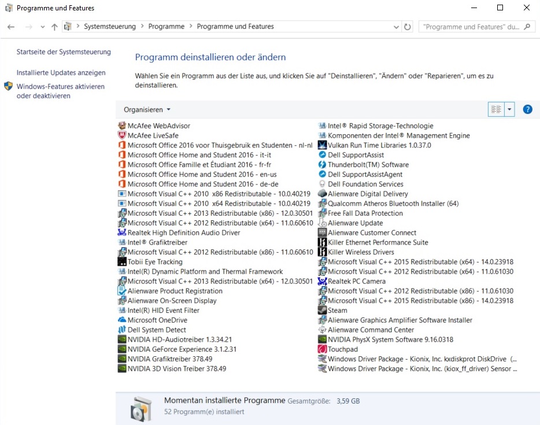Viewport: 540px width, 425px height.
Task: Open Startseite der Systemsteuerung link
Action: (x=64, y=51)
